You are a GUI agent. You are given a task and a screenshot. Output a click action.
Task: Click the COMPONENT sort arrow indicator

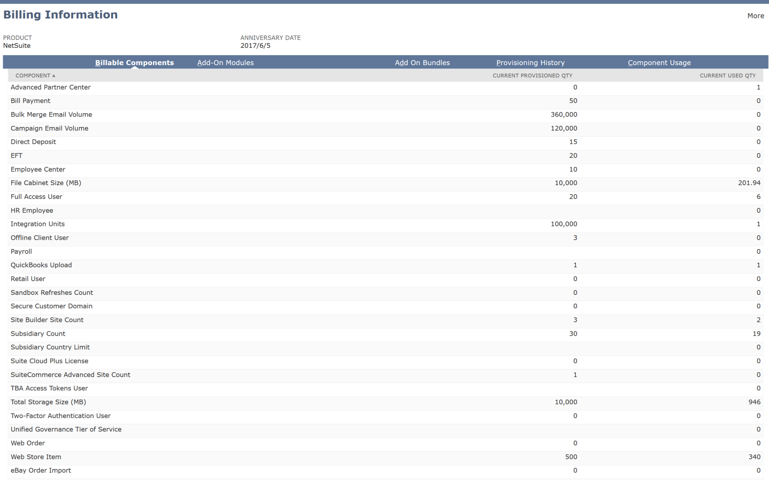pos(54,76)
